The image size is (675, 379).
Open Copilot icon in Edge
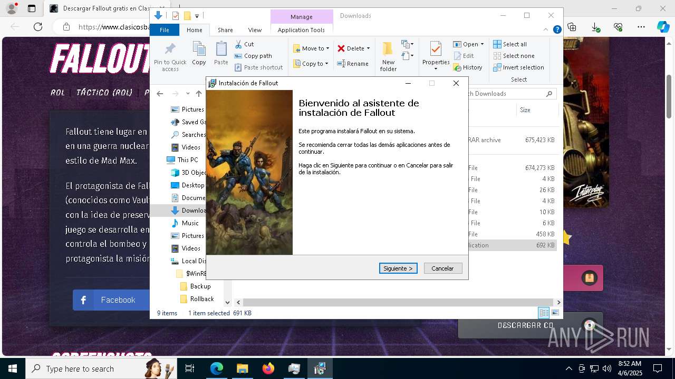pos(663,27)
